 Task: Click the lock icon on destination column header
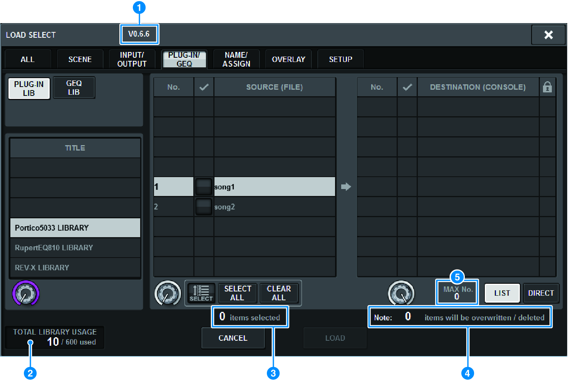point(547,87)
